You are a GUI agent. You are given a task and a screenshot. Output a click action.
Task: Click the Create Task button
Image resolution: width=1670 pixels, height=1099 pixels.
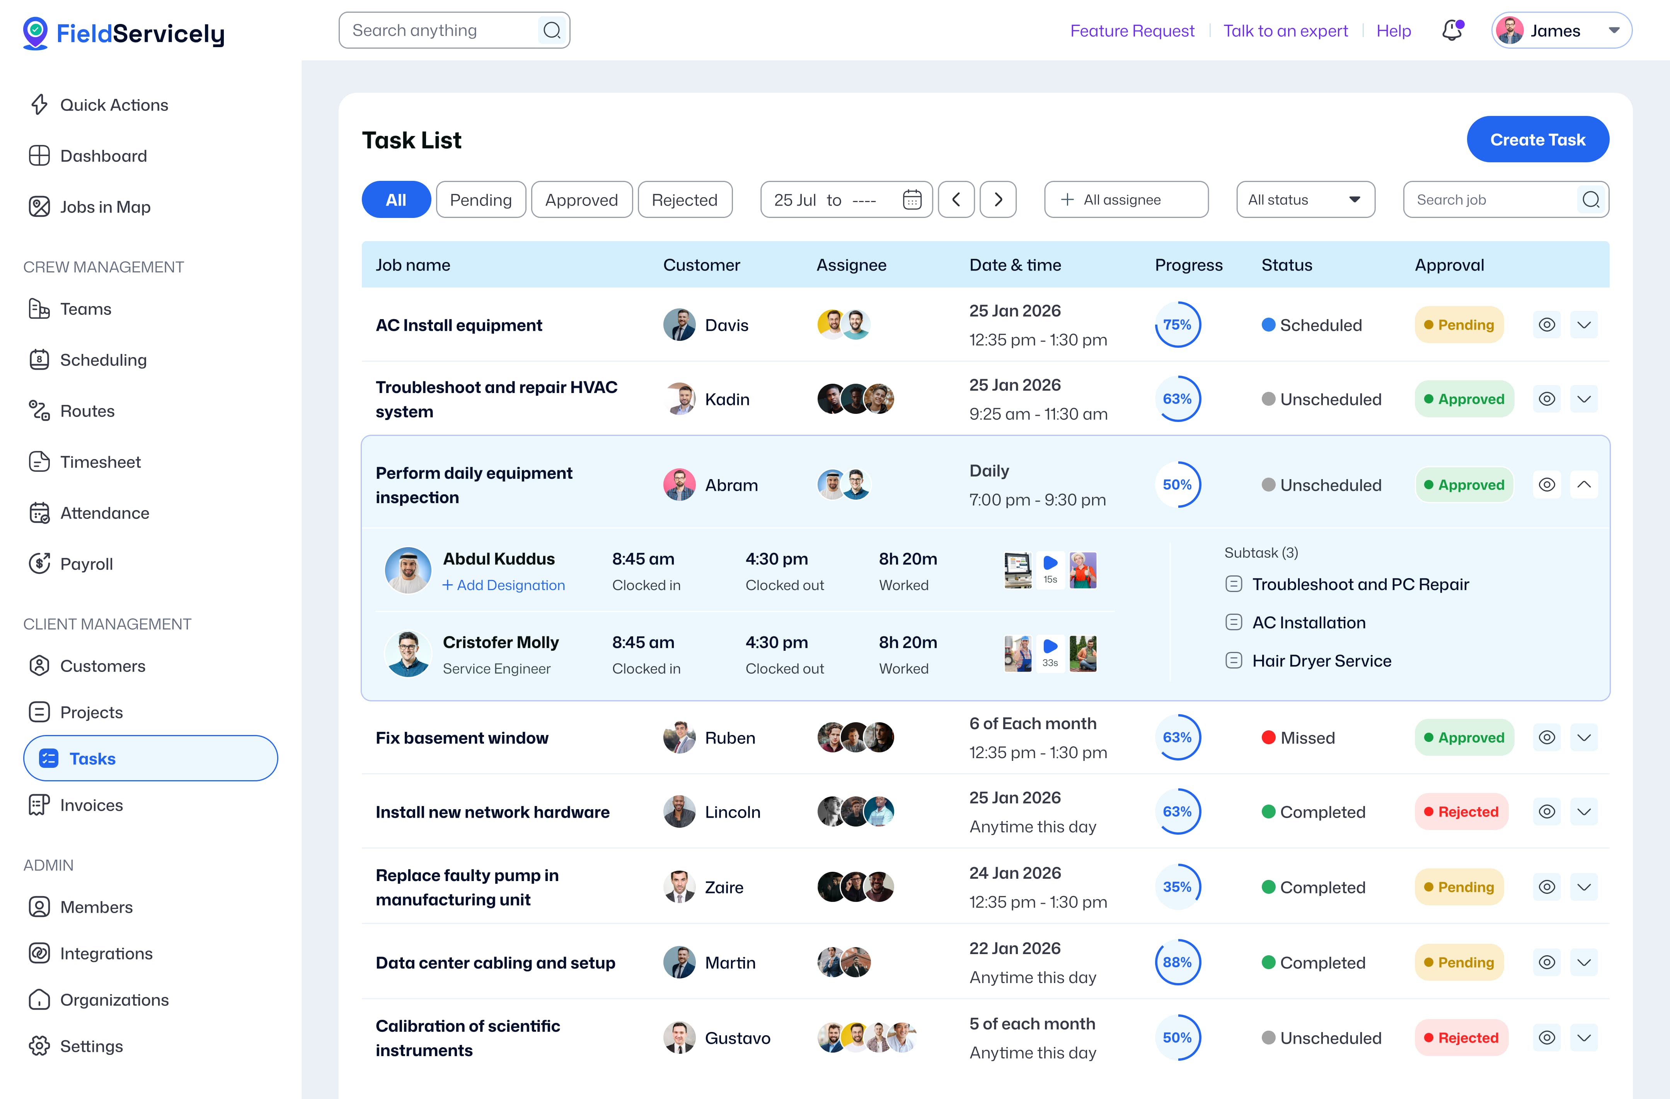point(1537,140)
